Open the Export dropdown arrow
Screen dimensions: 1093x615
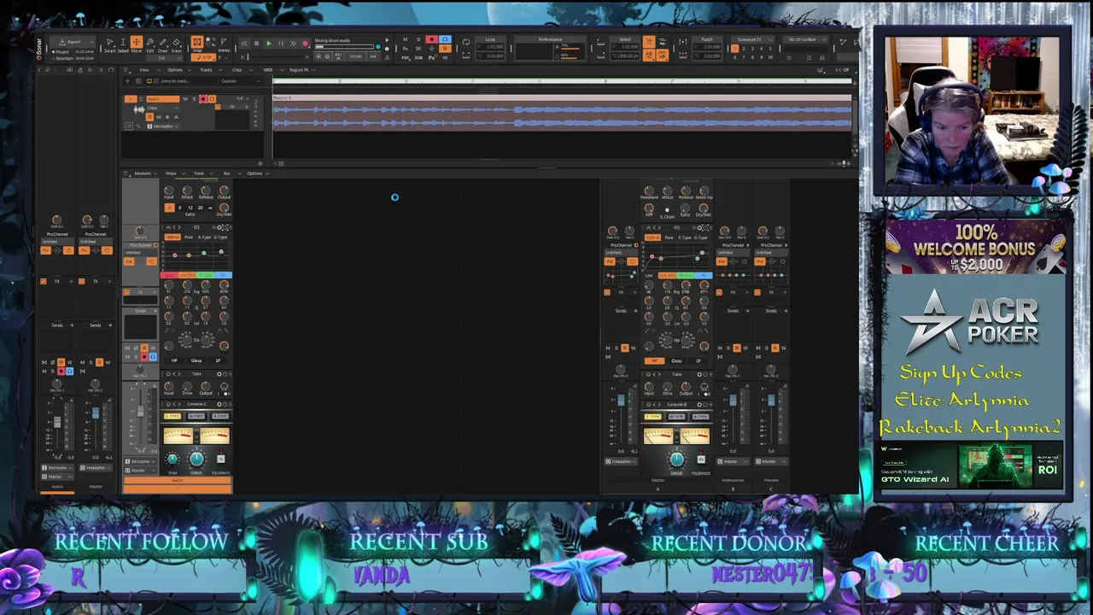click(x=91, y=42)
